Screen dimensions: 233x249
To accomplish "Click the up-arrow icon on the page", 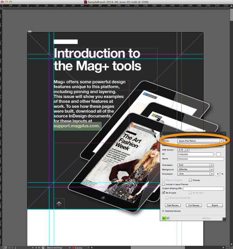I will point(59,203).
